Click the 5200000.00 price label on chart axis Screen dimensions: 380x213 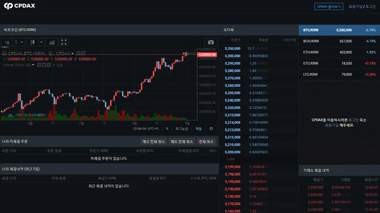pyautogui.click(x=207, y=54)
